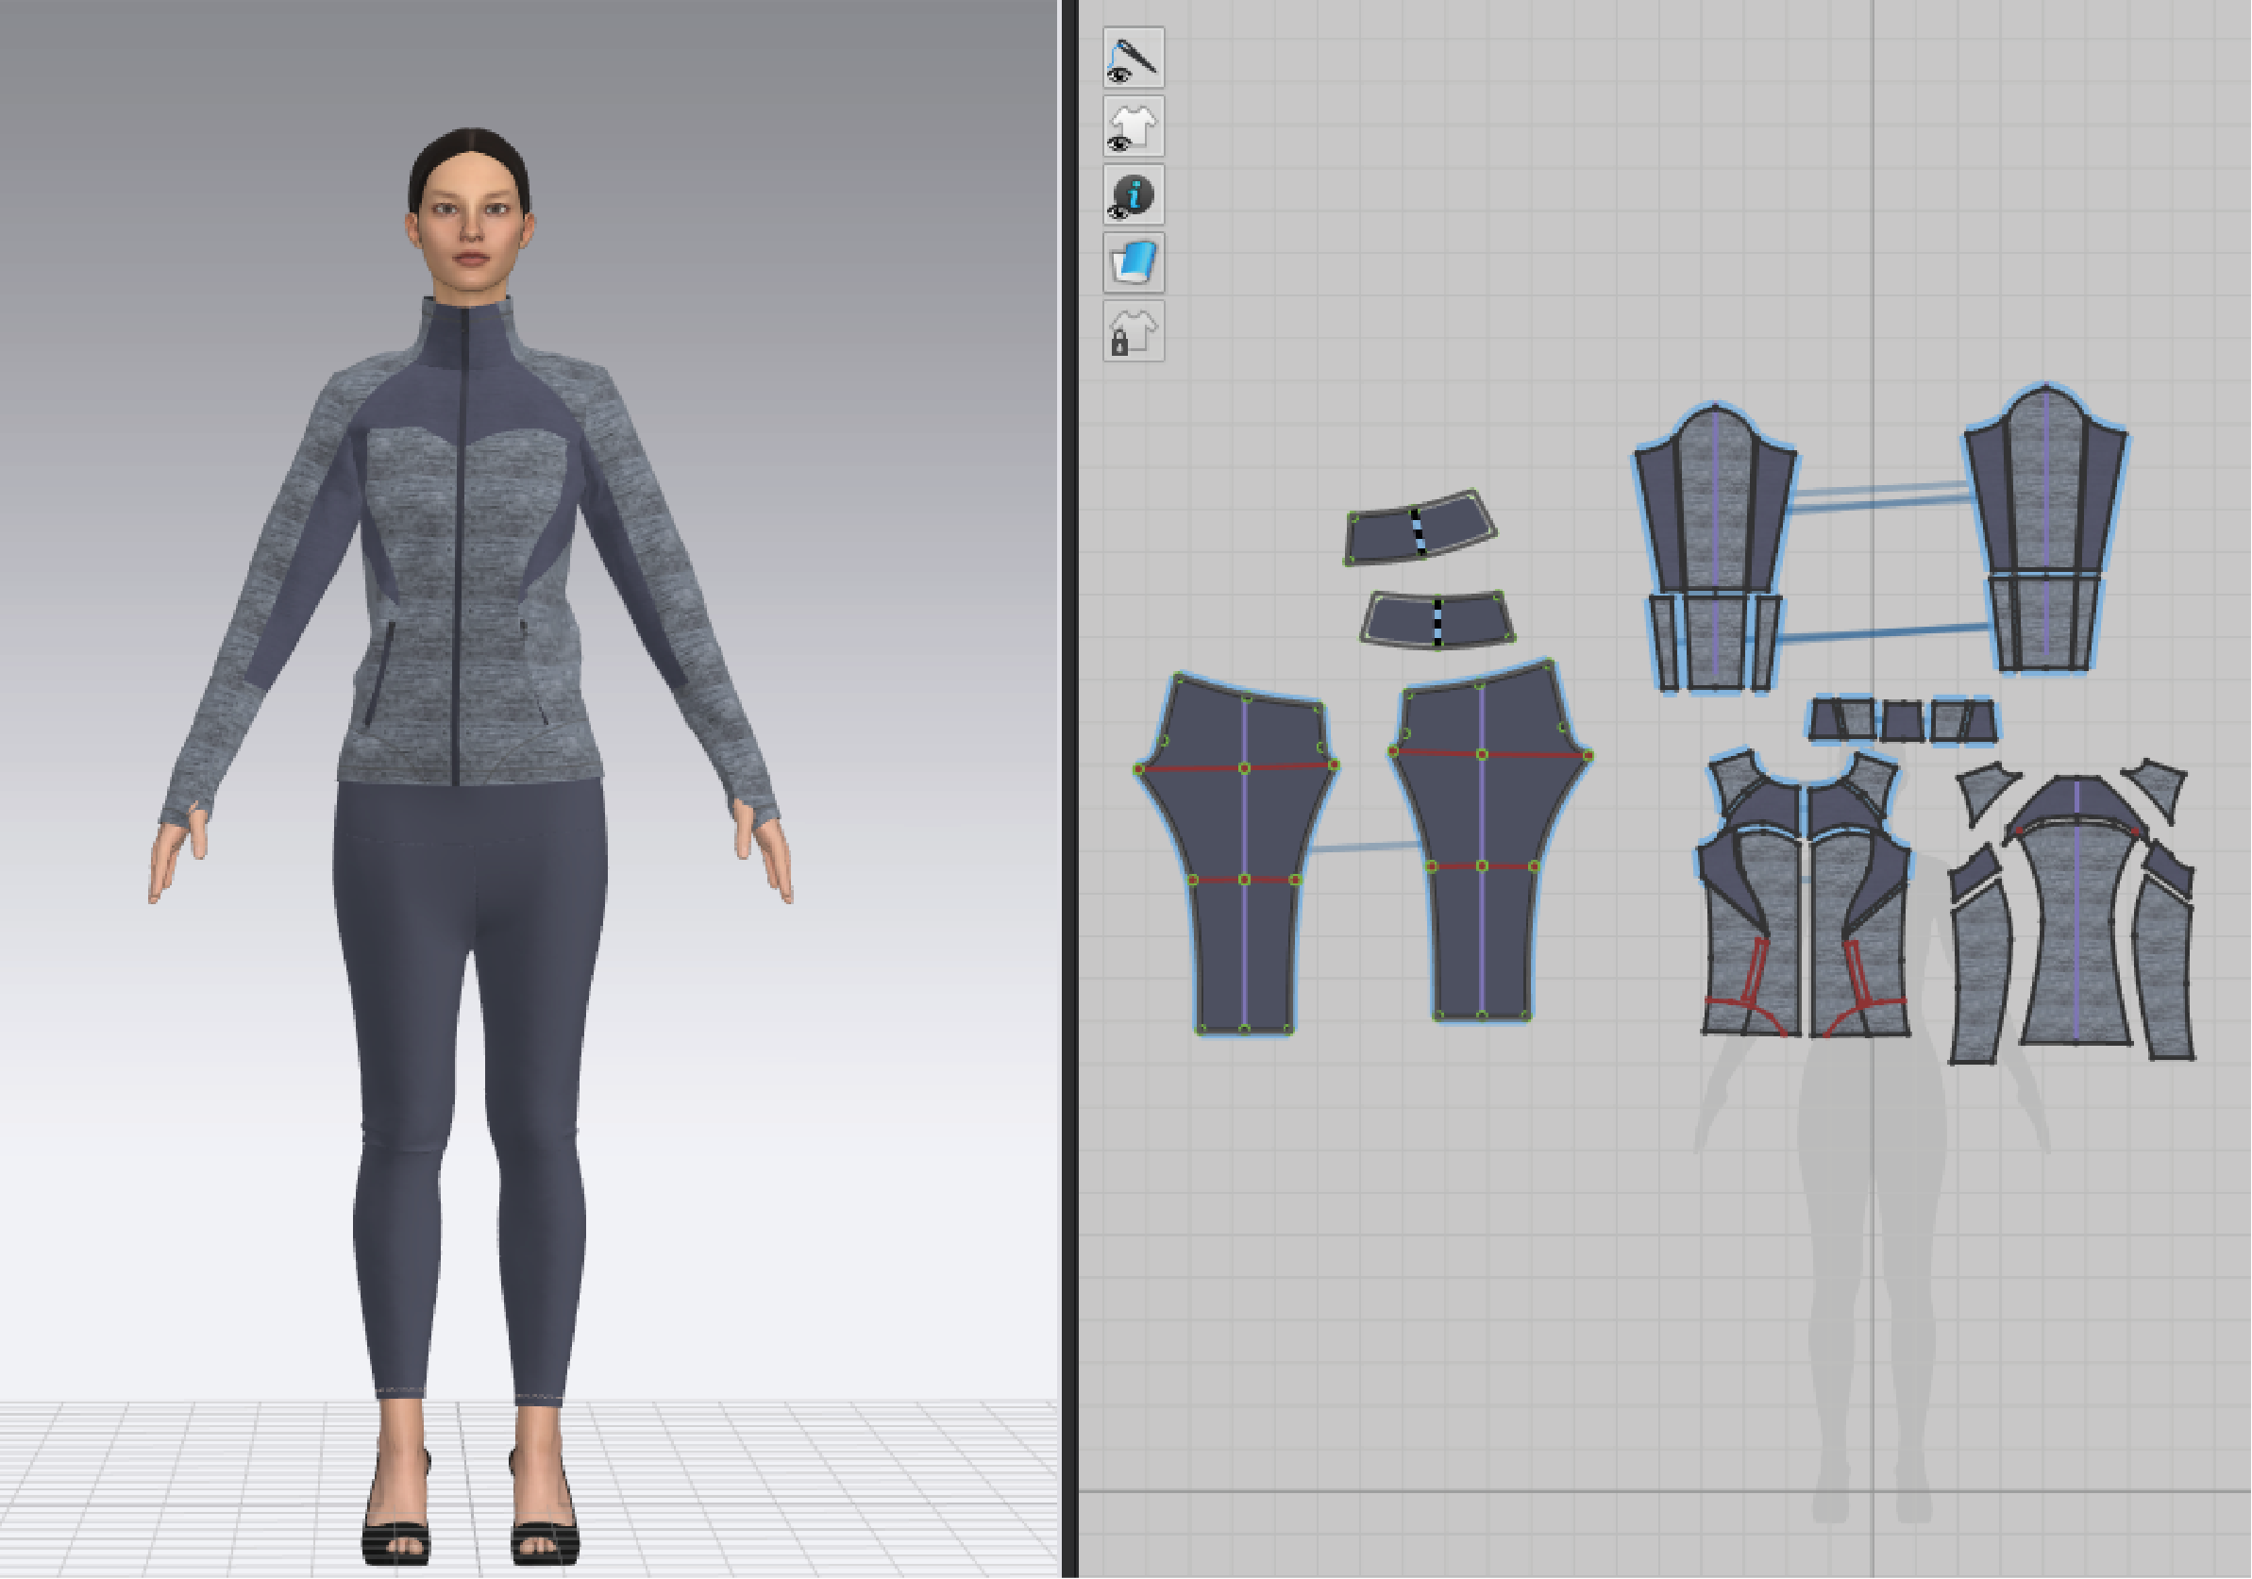Click the left pant pattern's upper red line
2252x1579 pixels.
coord(1236,767)
